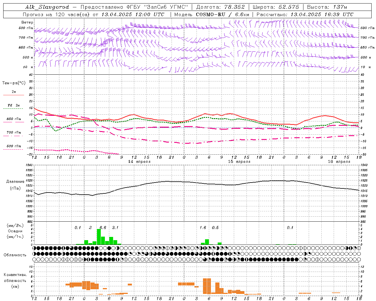Select 'Рассчитано: 13.04.2025 16:39 UTC' timestamp
Viewport: 376px width, 301px height.
tap(305, 14)
